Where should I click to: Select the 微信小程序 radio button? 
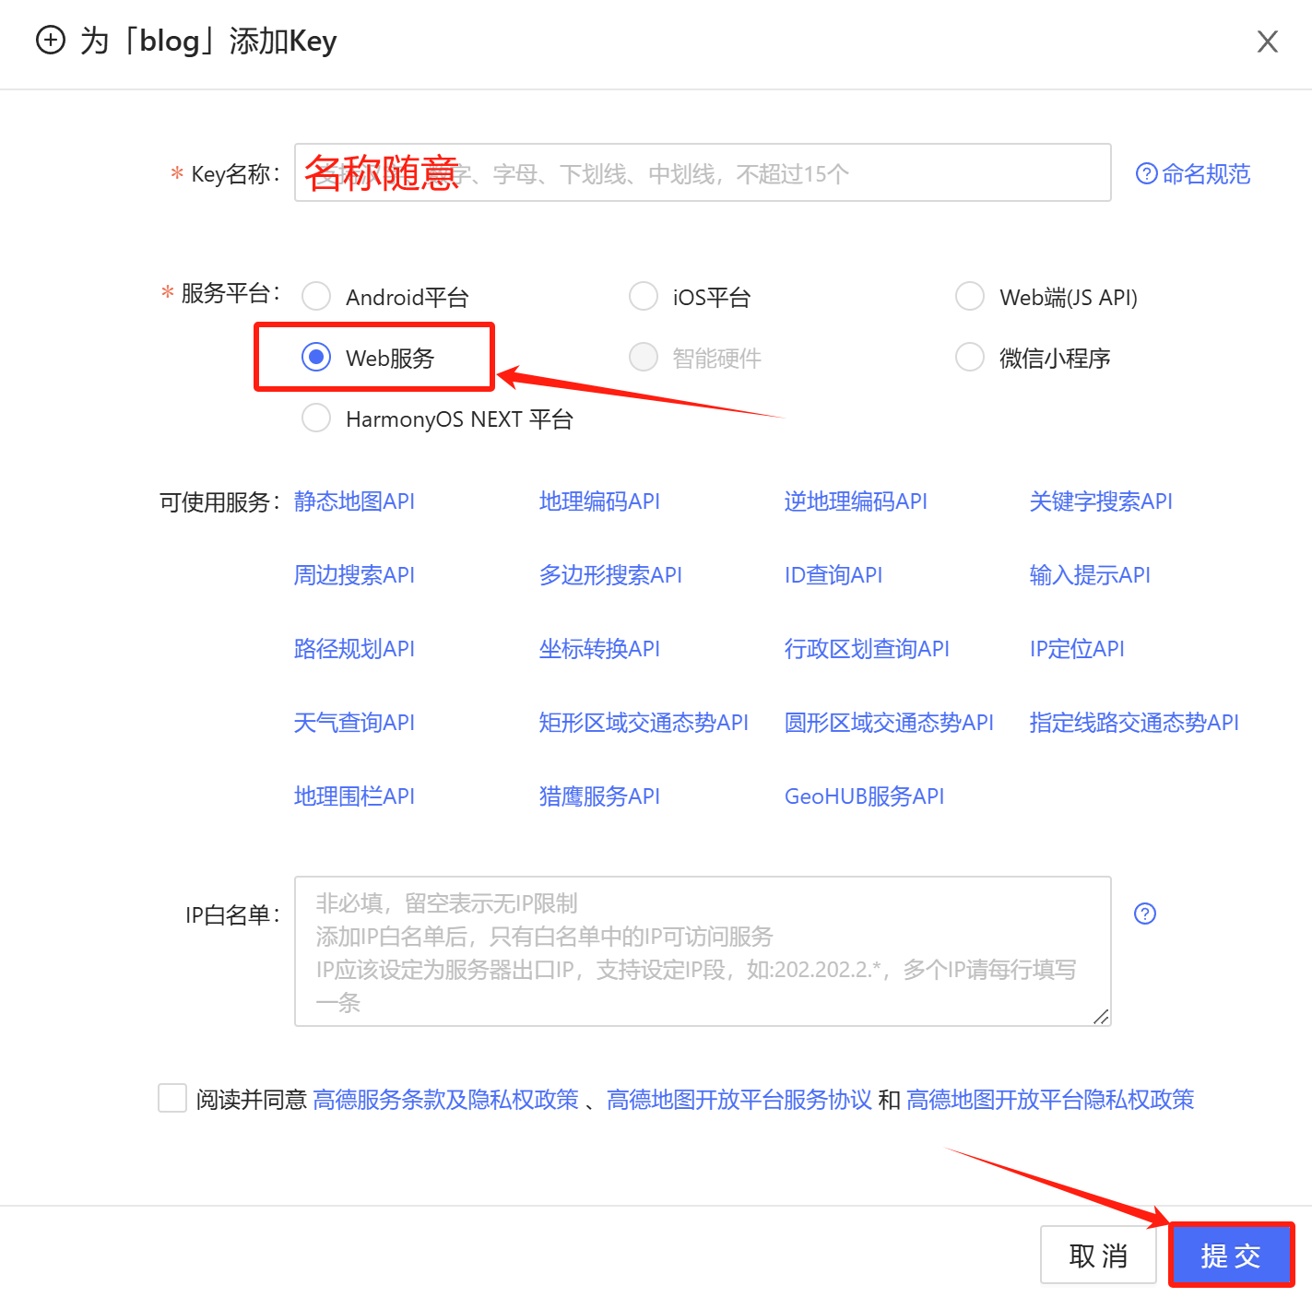click(x=970, y=357)
